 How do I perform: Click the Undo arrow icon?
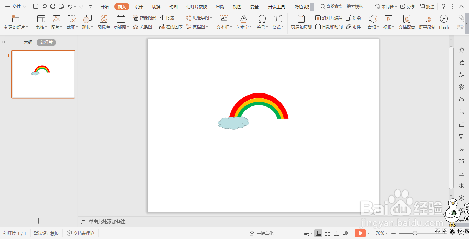[x=70, y=7]
